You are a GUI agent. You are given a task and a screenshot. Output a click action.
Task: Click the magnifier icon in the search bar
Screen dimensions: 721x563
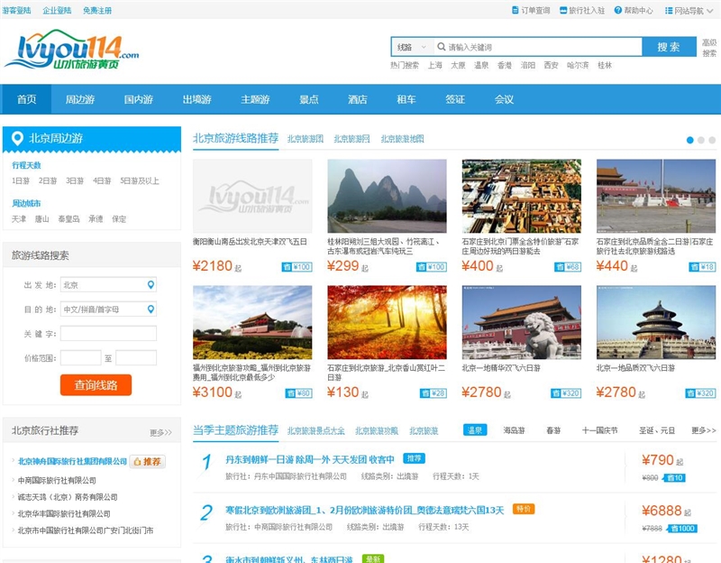[x=440, y=45]
